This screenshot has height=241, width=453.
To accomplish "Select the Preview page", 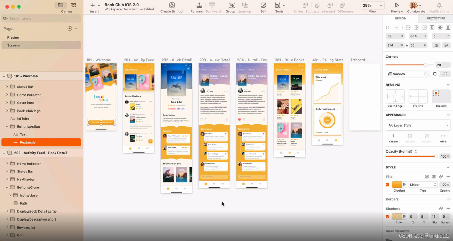I will (41, 37).
